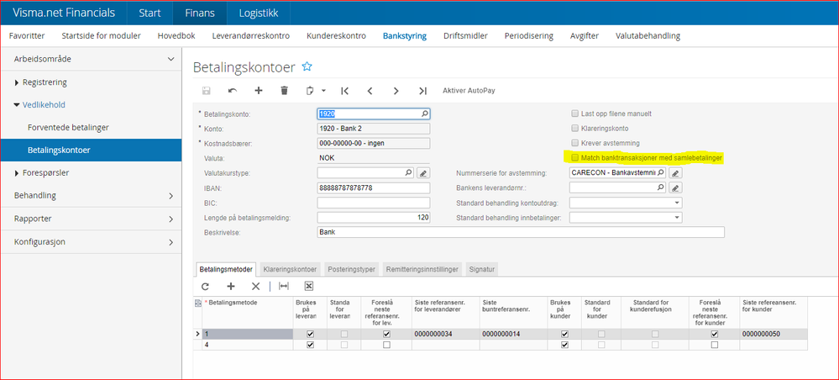Open Kundereskonto module link
Viewport: 839px width, 380px height.
tap(336, 36)
